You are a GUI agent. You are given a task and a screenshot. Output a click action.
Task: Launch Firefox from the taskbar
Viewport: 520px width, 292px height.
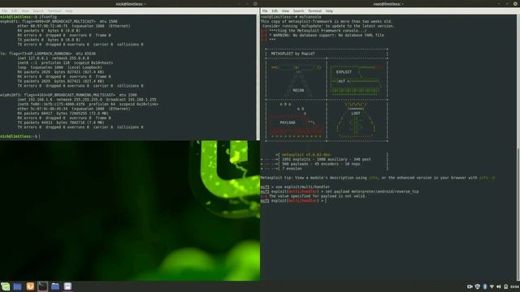pos(30,286)
